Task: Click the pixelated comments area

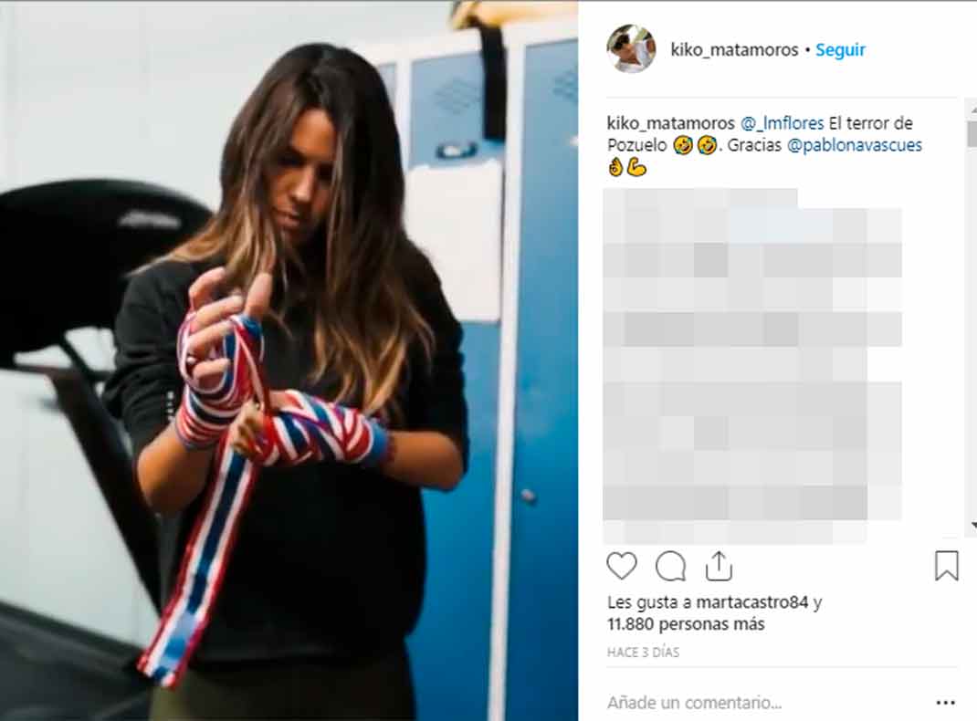Action: pyautogui.click(x=752, y=364)
